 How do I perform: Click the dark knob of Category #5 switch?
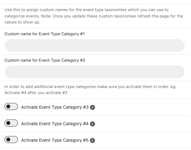point(8,140)
